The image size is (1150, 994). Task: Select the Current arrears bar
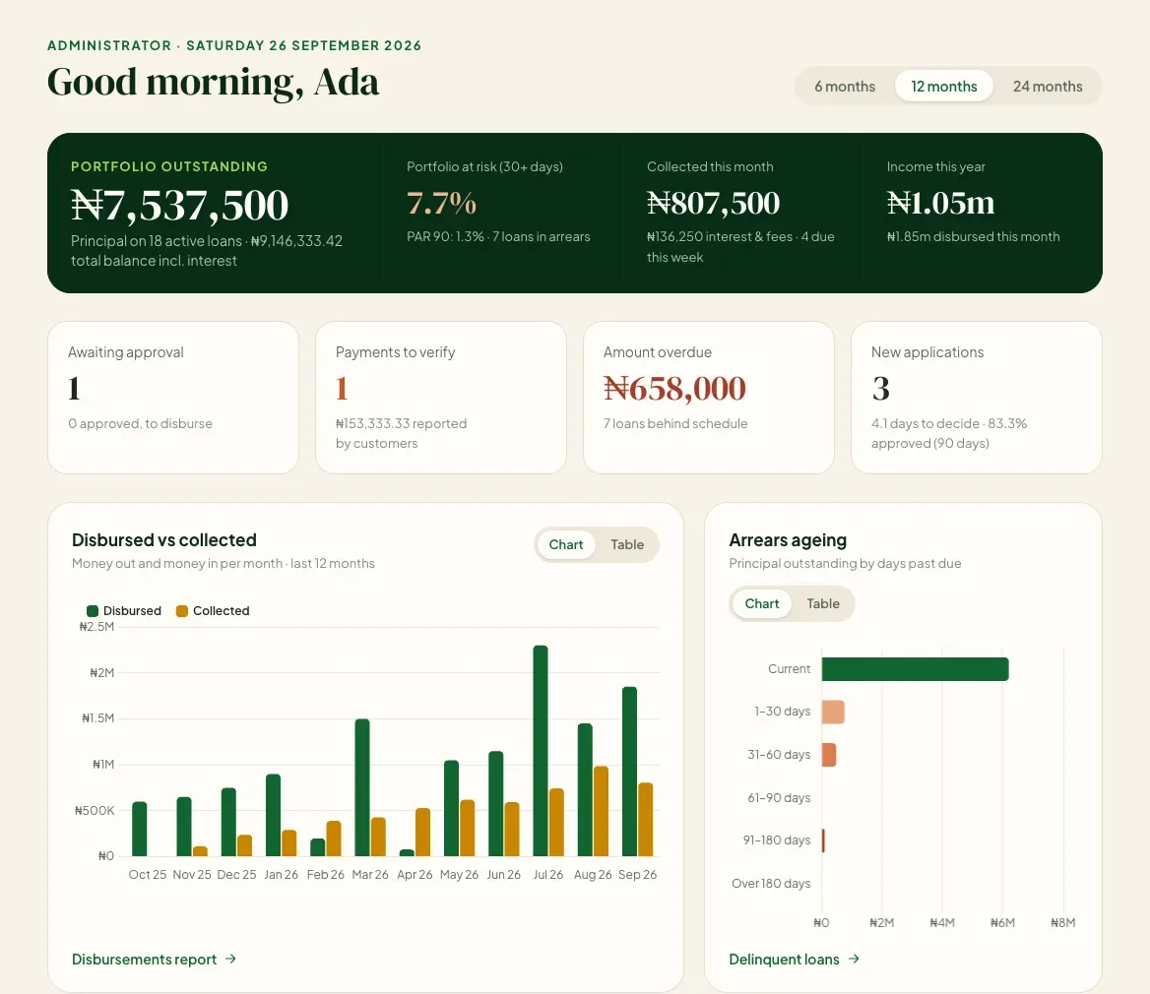click(916, 669)
